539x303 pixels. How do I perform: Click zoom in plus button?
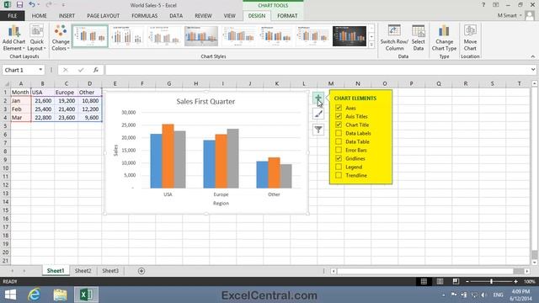pyautogui.click(x=515, y=281)
